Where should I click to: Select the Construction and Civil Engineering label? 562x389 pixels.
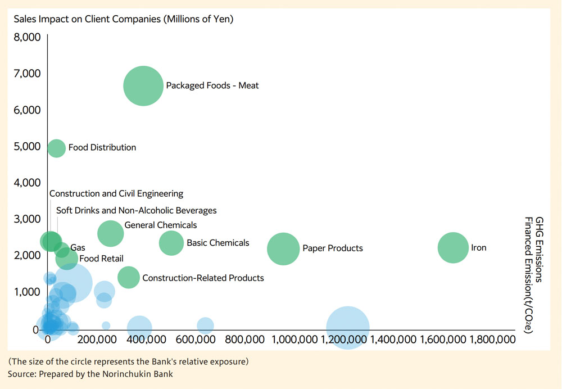click(116, 193)
